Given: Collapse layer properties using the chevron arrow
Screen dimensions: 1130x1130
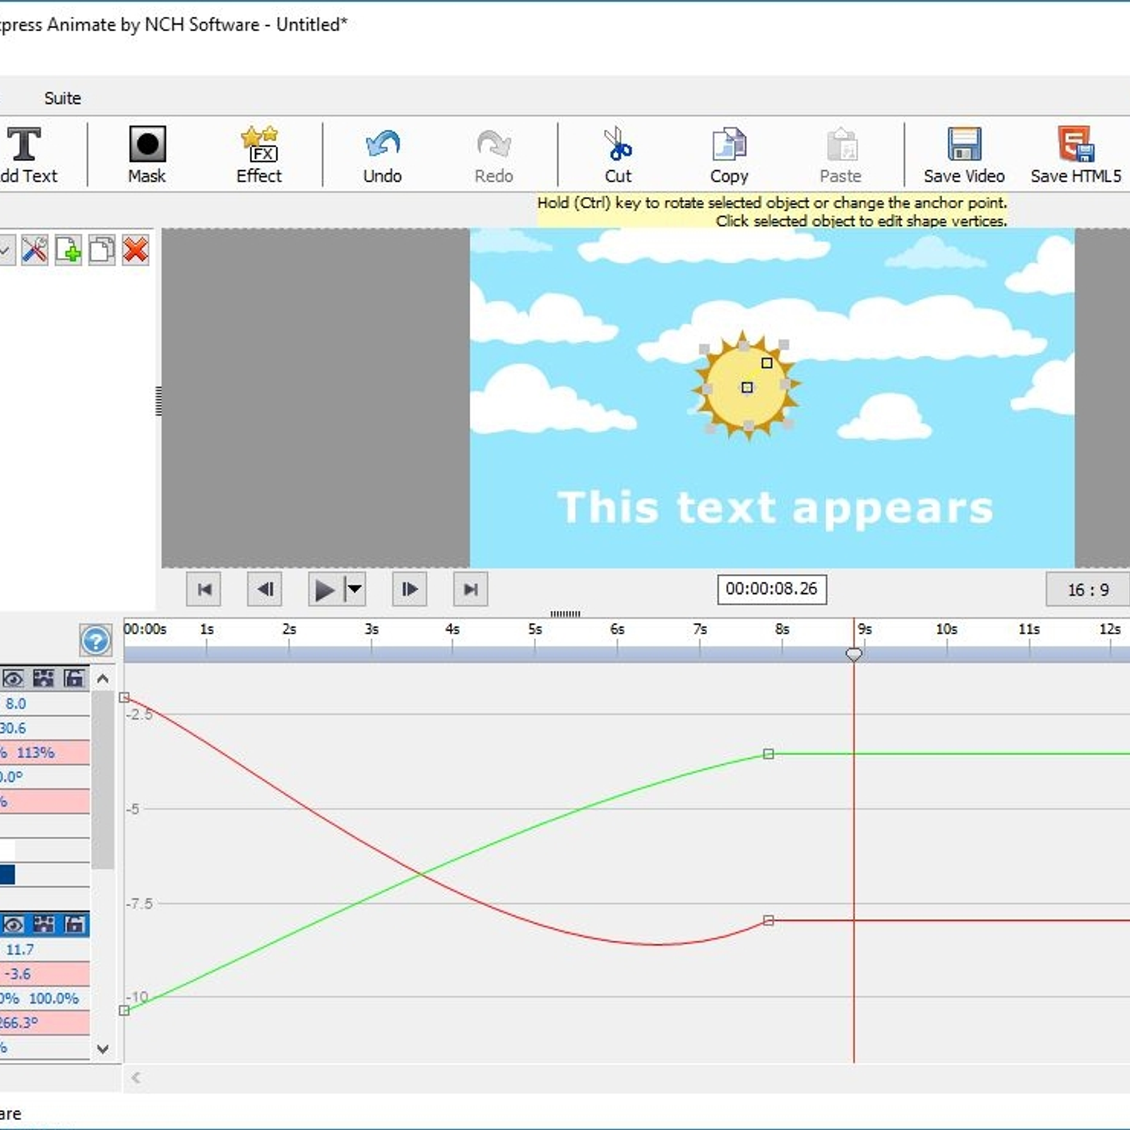Looking at the screenshot, I should point(102,679).
